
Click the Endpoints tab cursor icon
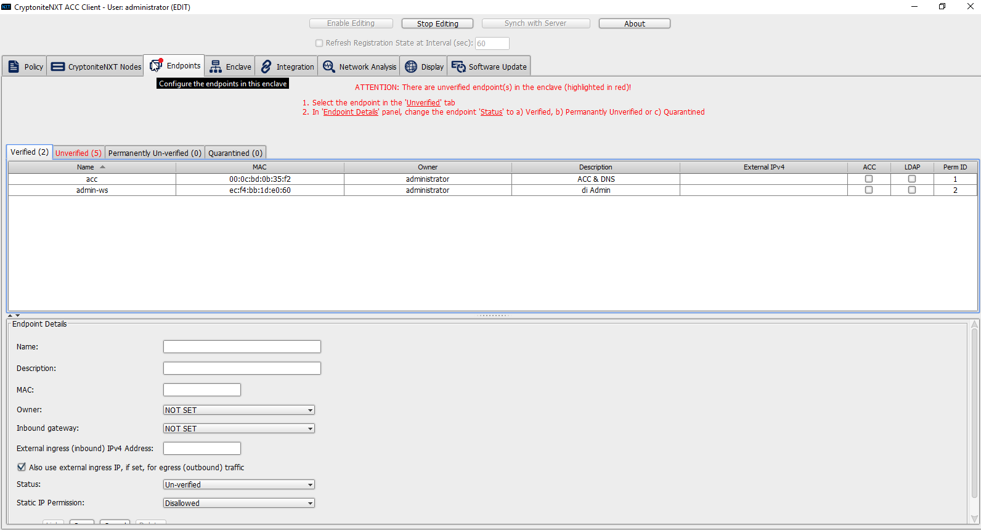[x=156, y=65]
